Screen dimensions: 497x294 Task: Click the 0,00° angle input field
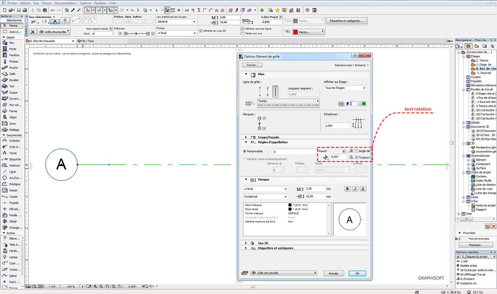(339, 157)
